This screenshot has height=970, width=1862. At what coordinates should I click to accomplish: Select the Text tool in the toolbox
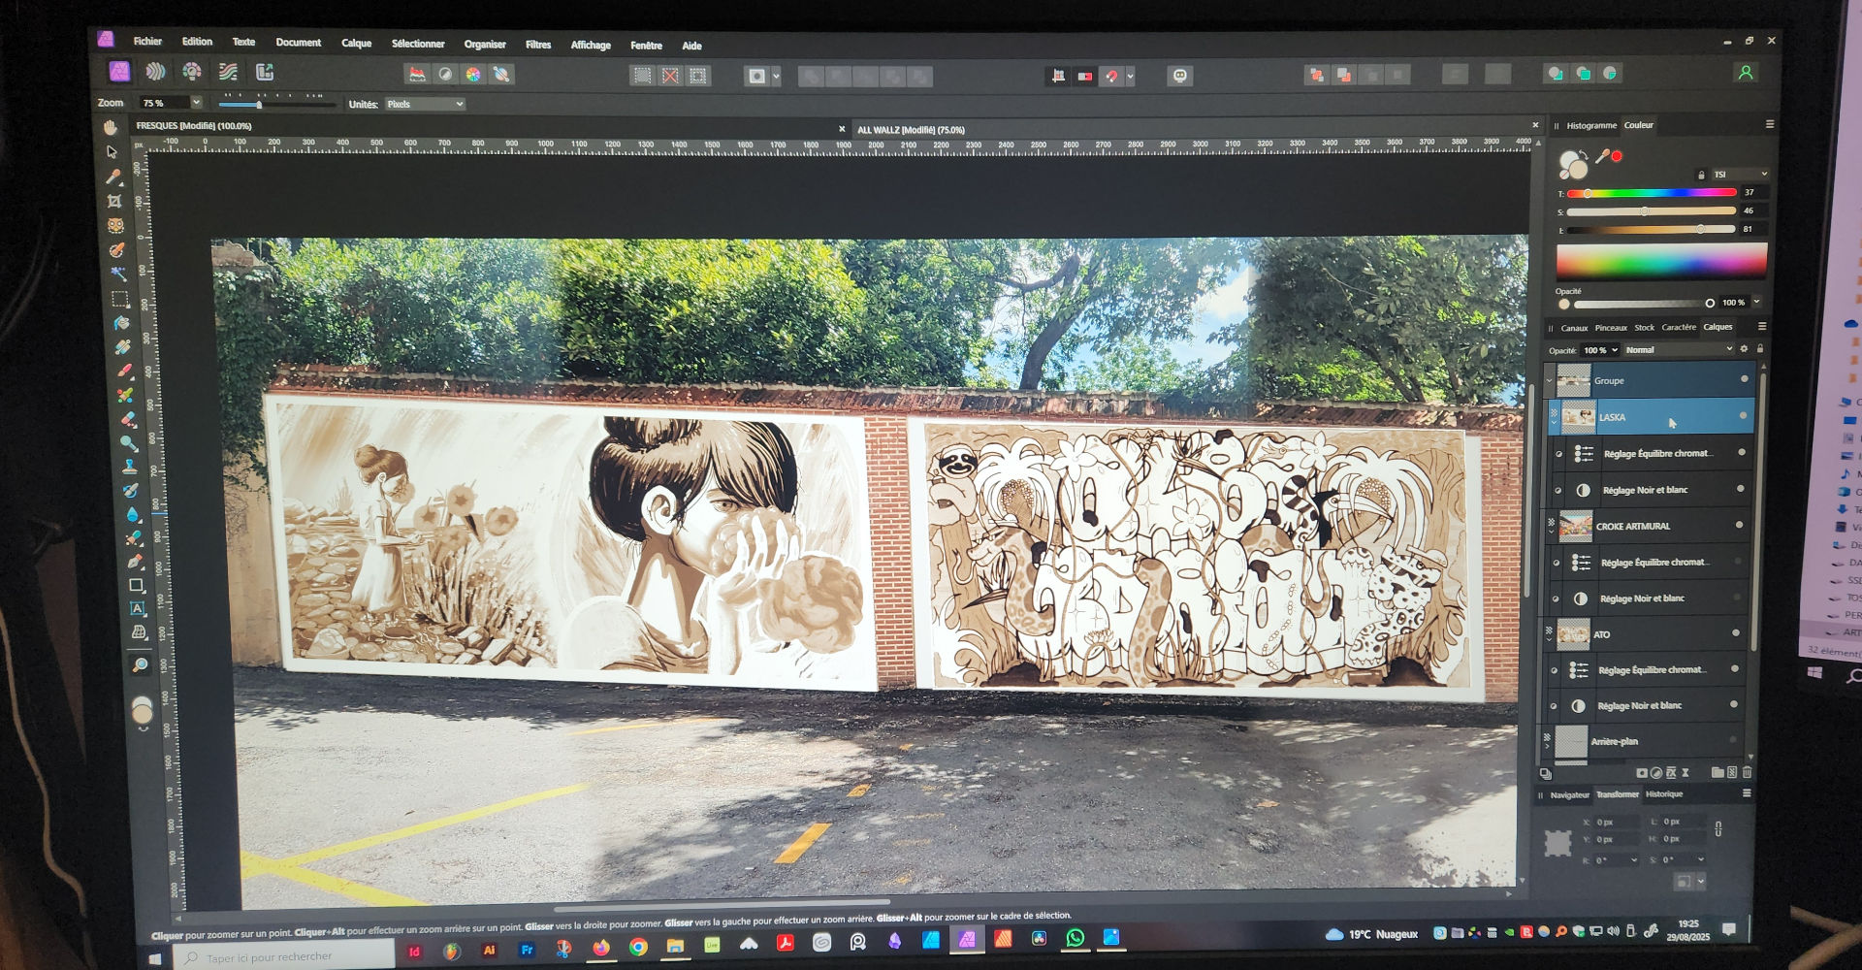(138, 609)
